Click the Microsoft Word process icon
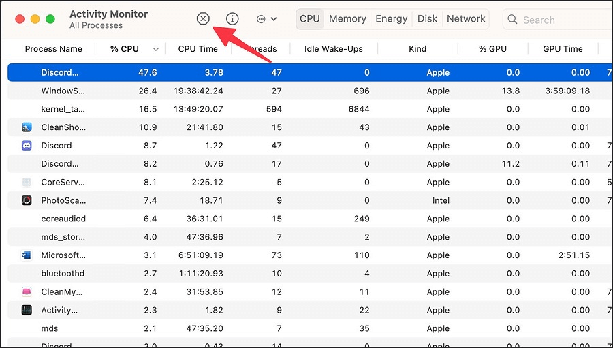 point(27,255)
